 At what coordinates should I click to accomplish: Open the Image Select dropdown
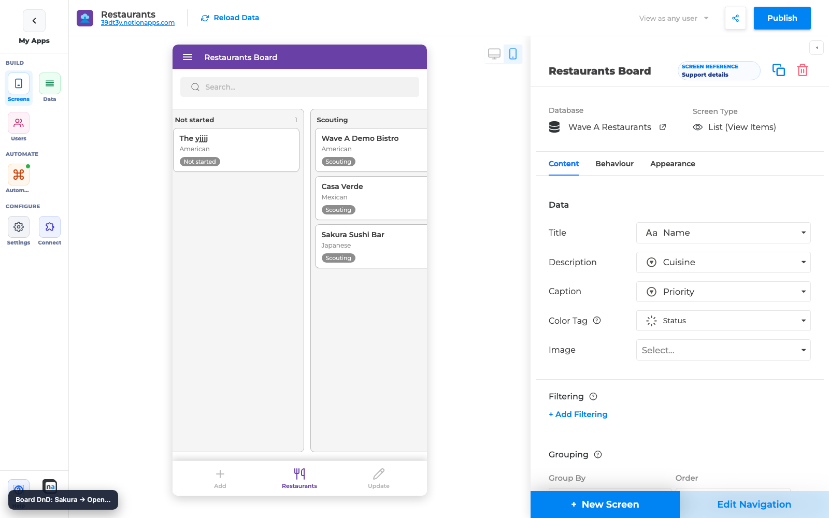click(723, 350)
